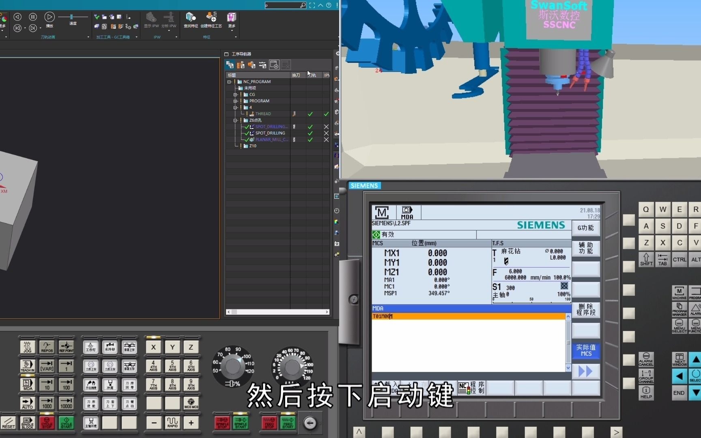Activate the REF.POINT key
The image size is (701, 438).
(x=66, y=347)
